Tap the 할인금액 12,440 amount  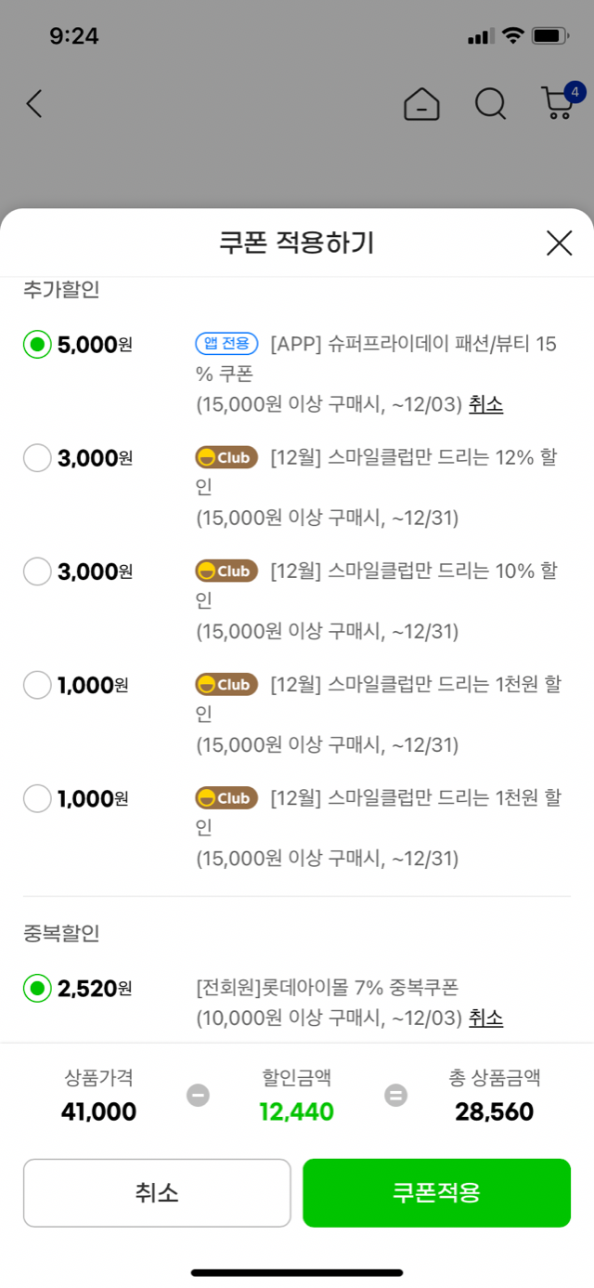point(297,1111)
